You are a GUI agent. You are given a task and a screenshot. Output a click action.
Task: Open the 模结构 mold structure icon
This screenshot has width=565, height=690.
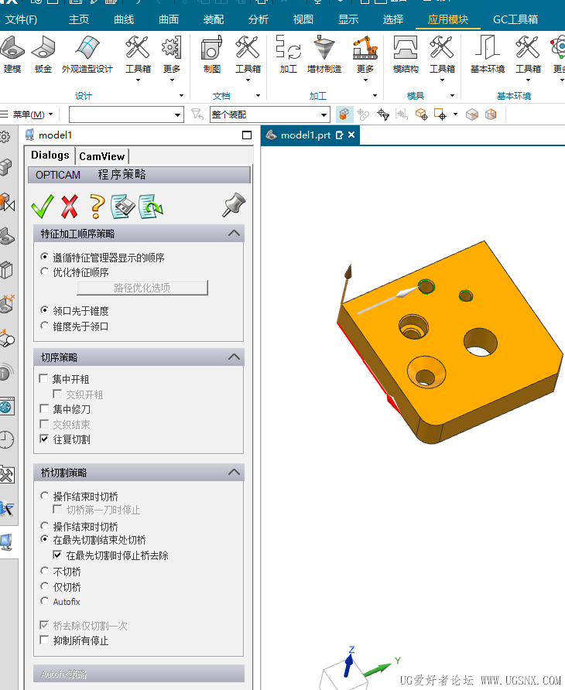[406, 55]
